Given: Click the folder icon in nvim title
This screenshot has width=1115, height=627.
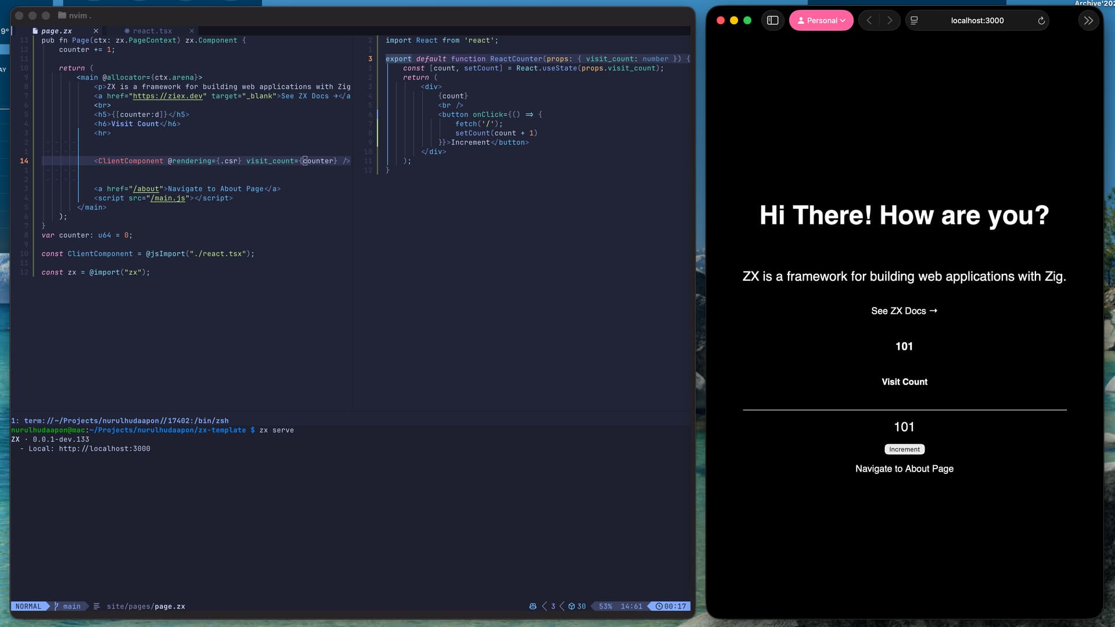Looking at the screenshot, I should coord(62,16).
